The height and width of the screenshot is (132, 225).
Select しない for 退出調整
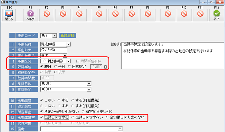42,106
